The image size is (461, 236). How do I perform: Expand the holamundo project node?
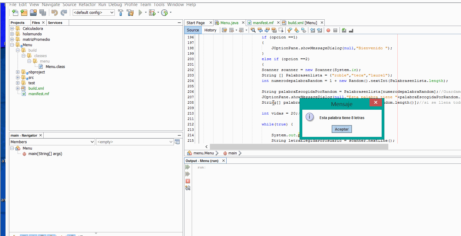coord(12,34)
